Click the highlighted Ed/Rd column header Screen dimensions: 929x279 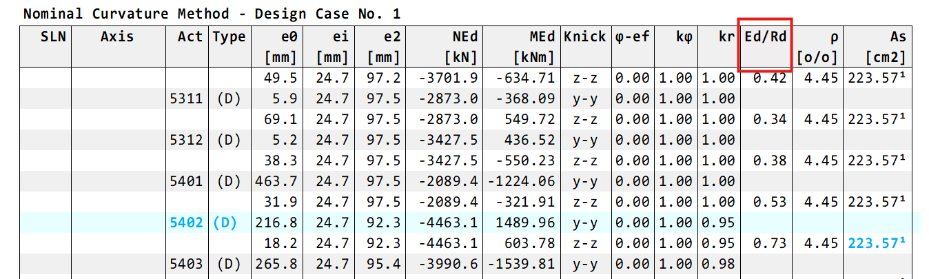click(765, 37)
